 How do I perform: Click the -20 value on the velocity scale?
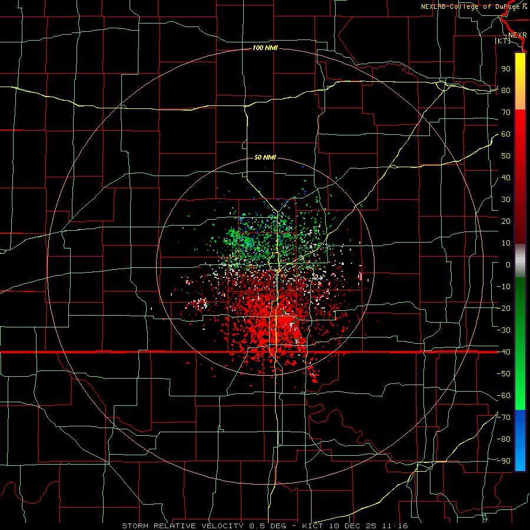click(503, 309)
